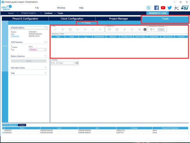The width and height of the screenshot is (190, 143).
Task: Click the Range/Scale column header
Action: tap(99, 37)
